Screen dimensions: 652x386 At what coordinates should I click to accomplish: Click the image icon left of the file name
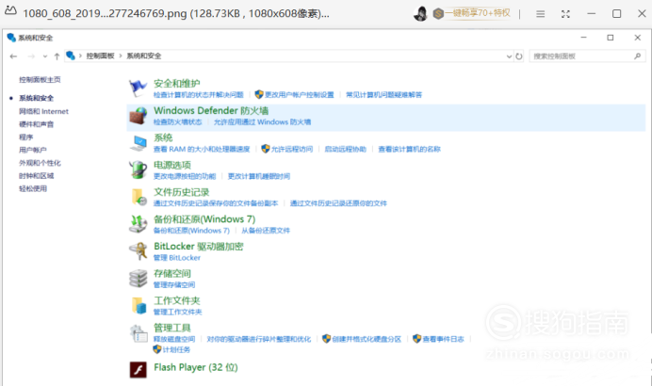pos(10,10)
